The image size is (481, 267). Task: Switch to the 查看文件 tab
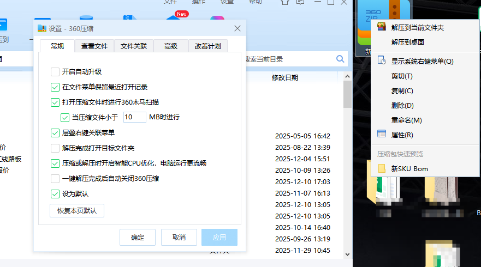(x=94, y=46)
